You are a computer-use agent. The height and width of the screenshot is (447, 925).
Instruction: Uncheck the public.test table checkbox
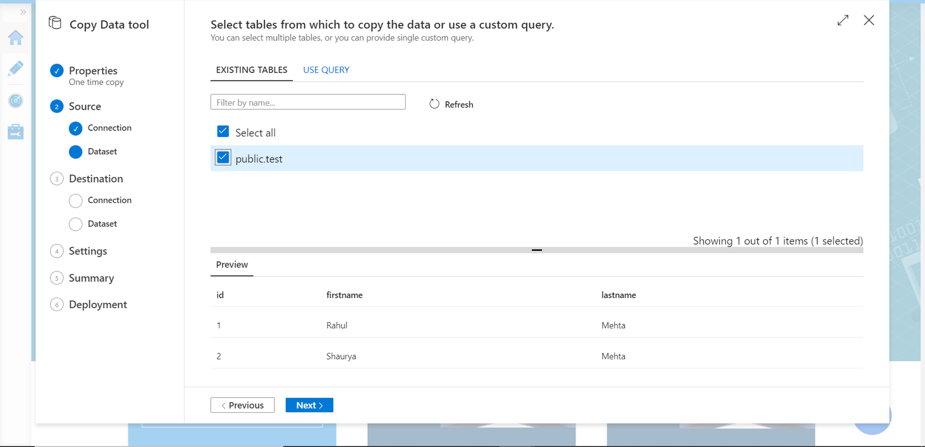pos(223,158)
